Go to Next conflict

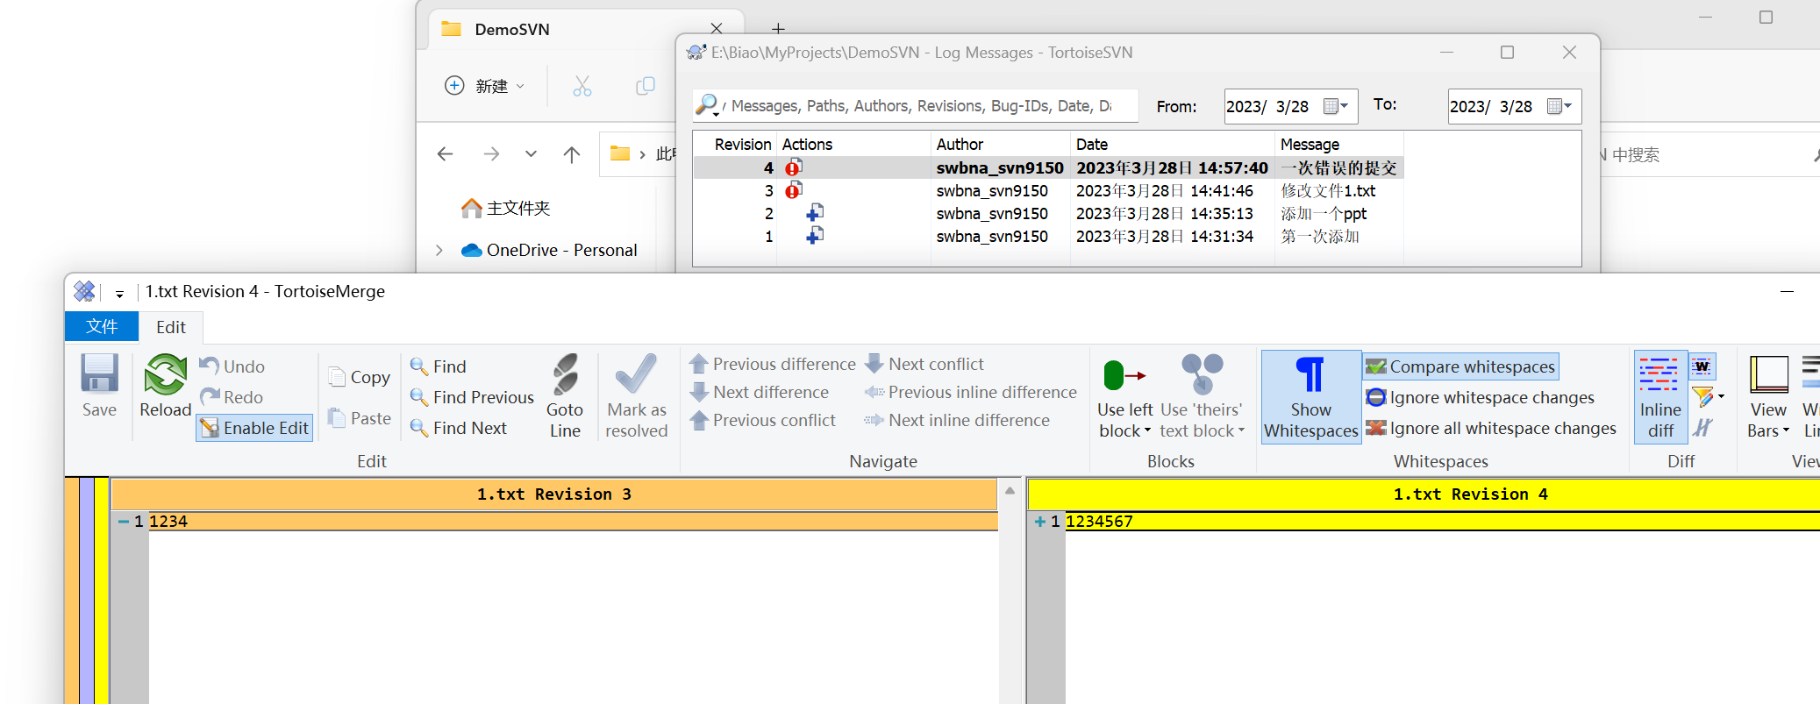pos(924,364)
